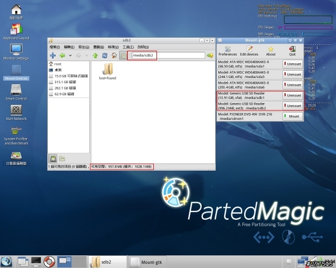Image resolution: width=336 pixels, height=268 pixels.
Task: Open the 檔案(F) menu
Action: pos(55,47)
